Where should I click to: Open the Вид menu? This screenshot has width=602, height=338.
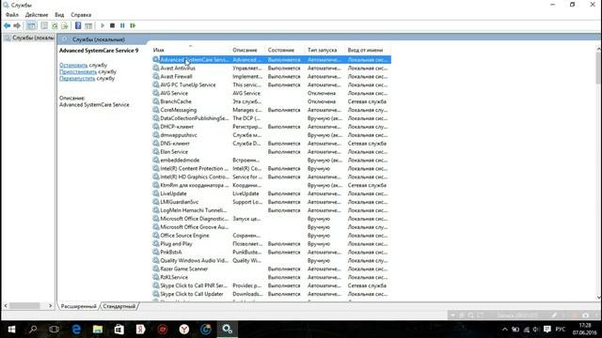coord(59,15)
